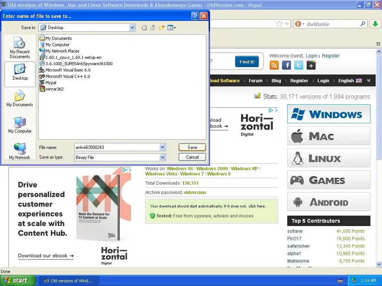
Task: Open My Computer in the places bar
Action: (20, 125)
